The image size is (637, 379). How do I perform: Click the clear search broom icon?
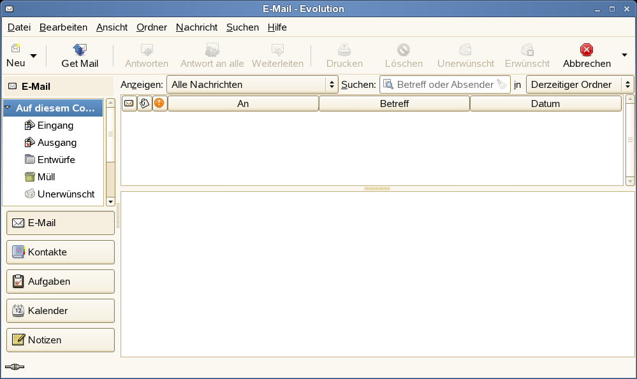click(502, 84)
